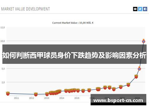Select the data marker directly above the 2013 label
This screenshot has width=149, height=108.
coord(47,94)
